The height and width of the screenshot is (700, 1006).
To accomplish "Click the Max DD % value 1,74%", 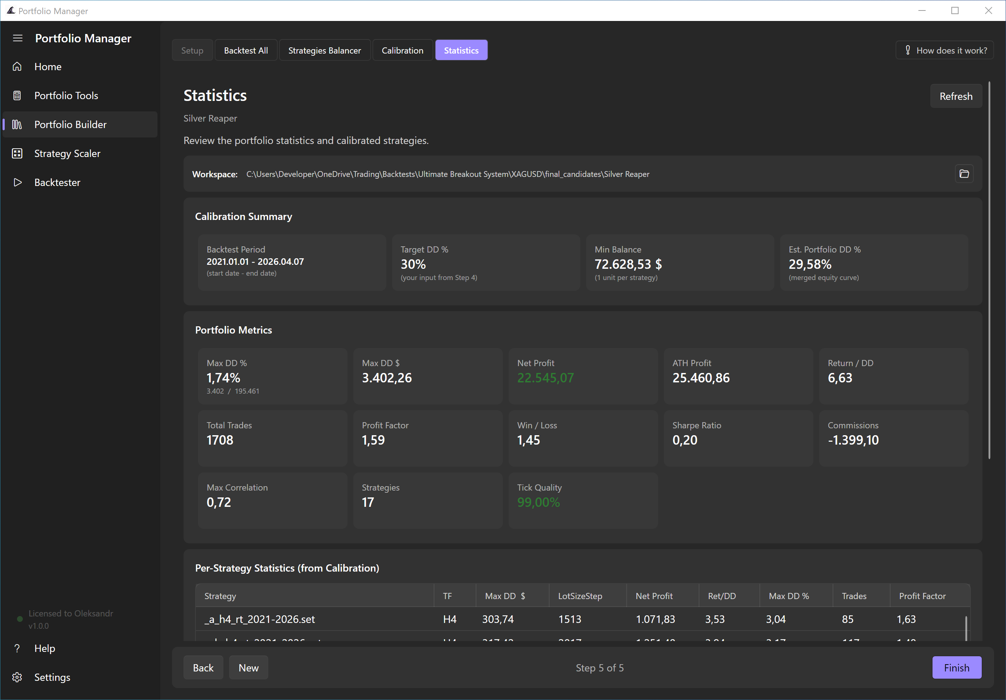I will point(223,378).
